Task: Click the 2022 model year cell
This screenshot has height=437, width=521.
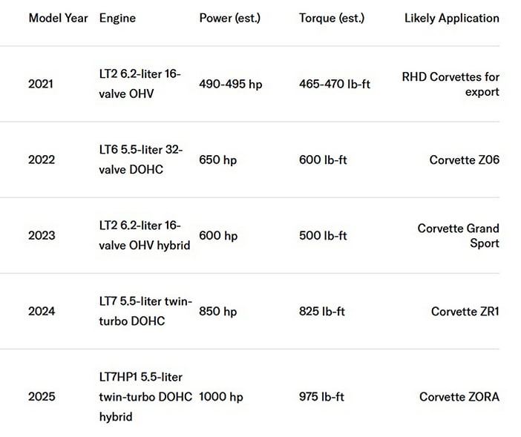Action: pos(42,160)
